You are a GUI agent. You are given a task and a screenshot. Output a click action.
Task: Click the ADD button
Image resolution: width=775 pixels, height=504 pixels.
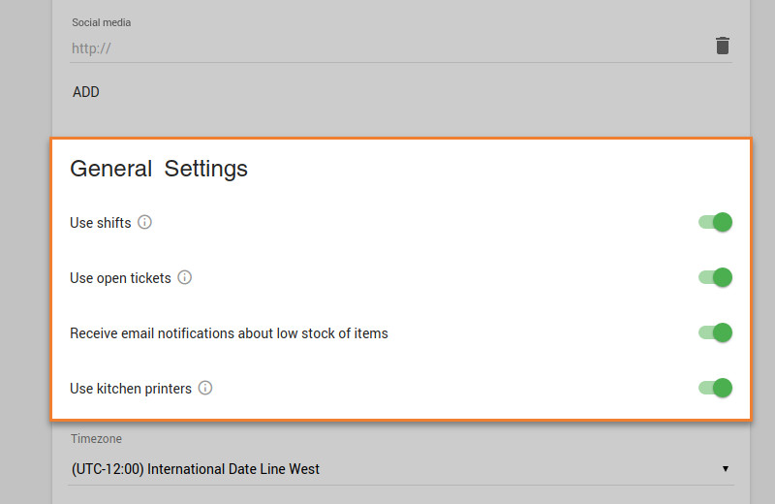86,92
